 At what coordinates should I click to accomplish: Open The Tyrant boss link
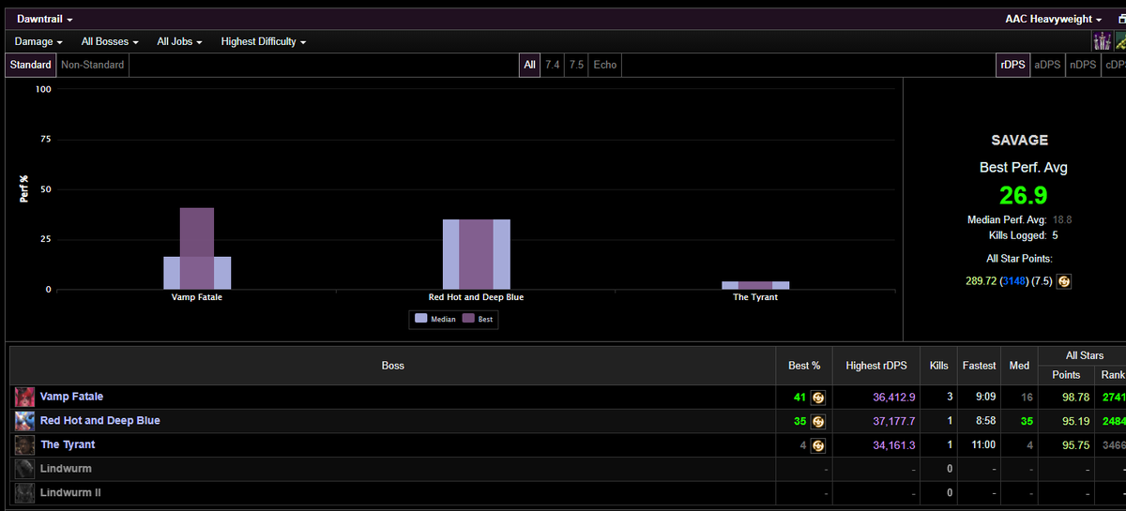pyautogui.click(x=68, y=444)
